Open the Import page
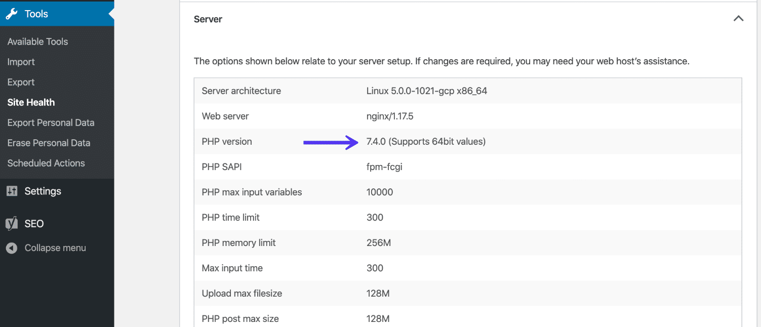Screen dimensions: 761x327 21,61
